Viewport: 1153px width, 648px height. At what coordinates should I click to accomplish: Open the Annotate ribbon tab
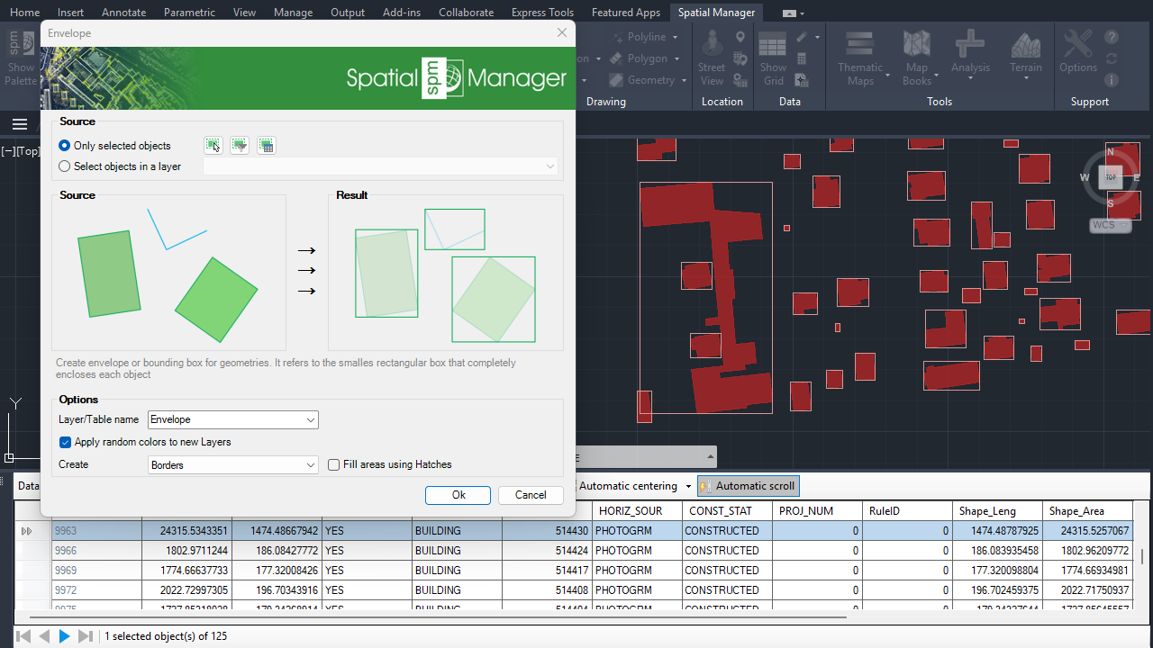click(x=124, y=13)
